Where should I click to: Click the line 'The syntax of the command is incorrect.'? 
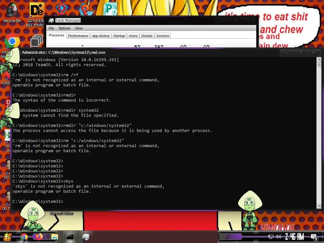(62, 100)
